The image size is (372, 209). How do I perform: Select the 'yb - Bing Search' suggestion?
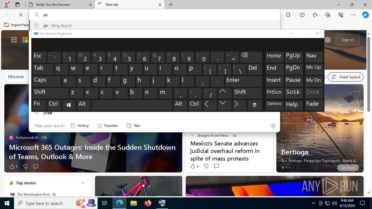[154, 26]
